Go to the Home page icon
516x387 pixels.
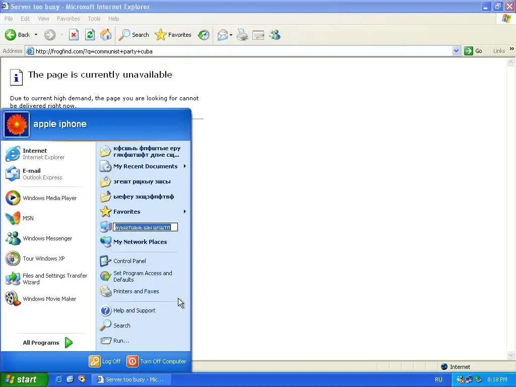click(106, 35)
